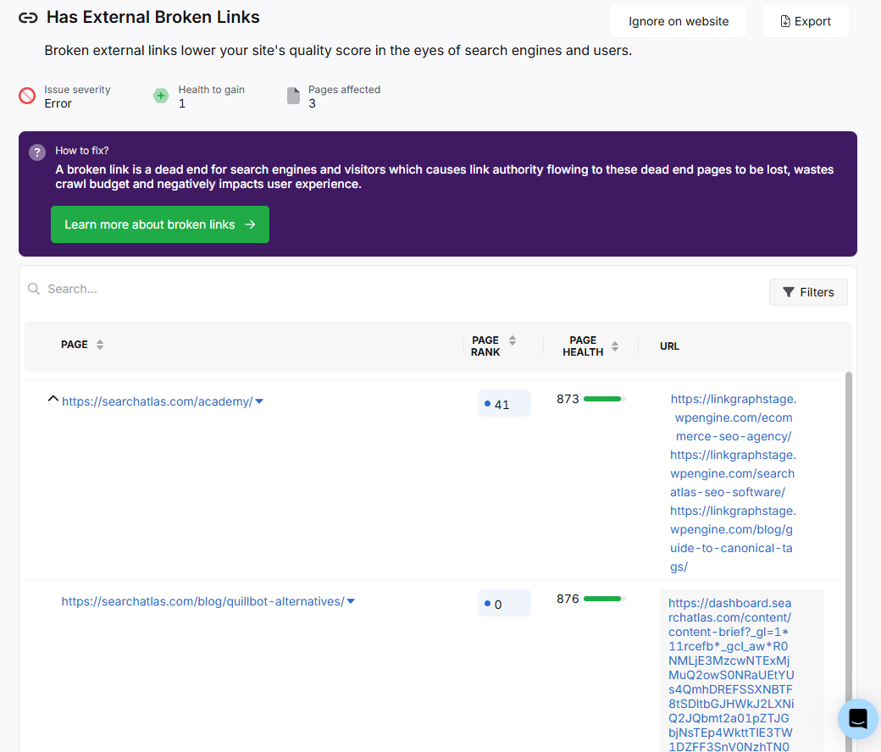Sort the table by PAGE RANK
This screenshot has width=881, height=752.
(513, 340)
